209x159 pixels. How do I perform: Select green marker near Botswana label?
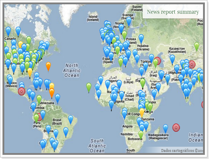141,135
